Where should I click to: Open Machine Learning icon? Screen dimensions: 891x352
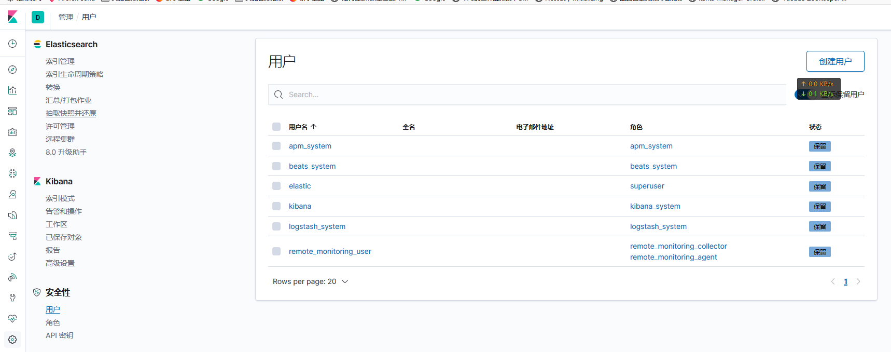pyautogui.click(x=12, y=173)
